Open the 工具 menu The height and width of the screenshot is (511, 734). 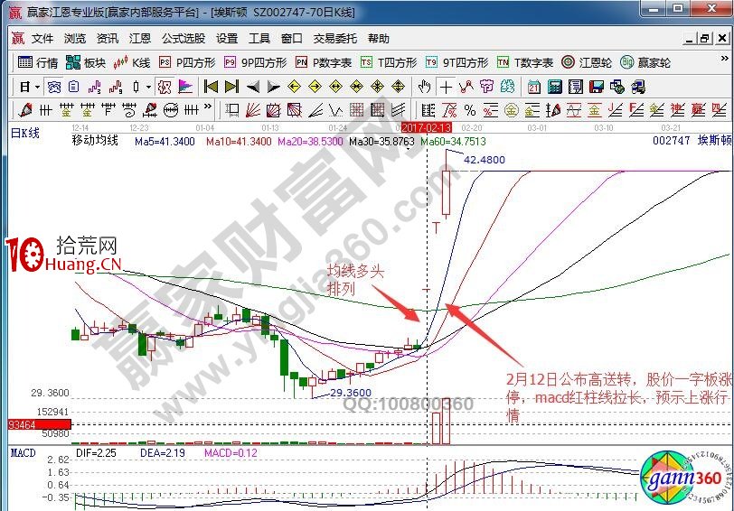pyautogui.click(x=259, y=38)
